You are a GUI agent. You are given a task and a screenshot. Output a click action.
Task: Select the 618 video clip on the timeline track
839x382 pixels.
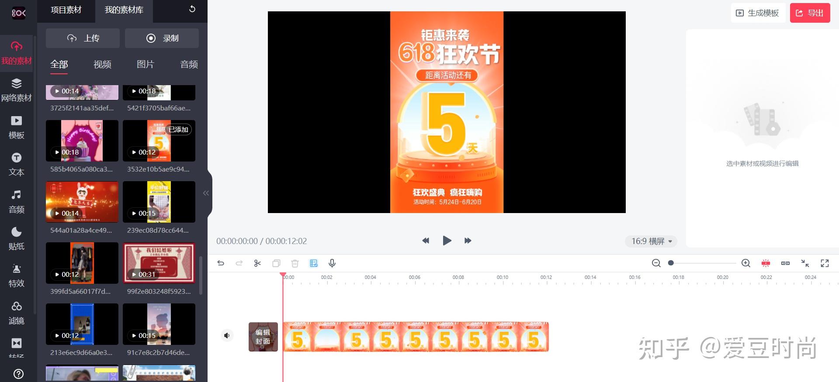[x=416, y=337]
